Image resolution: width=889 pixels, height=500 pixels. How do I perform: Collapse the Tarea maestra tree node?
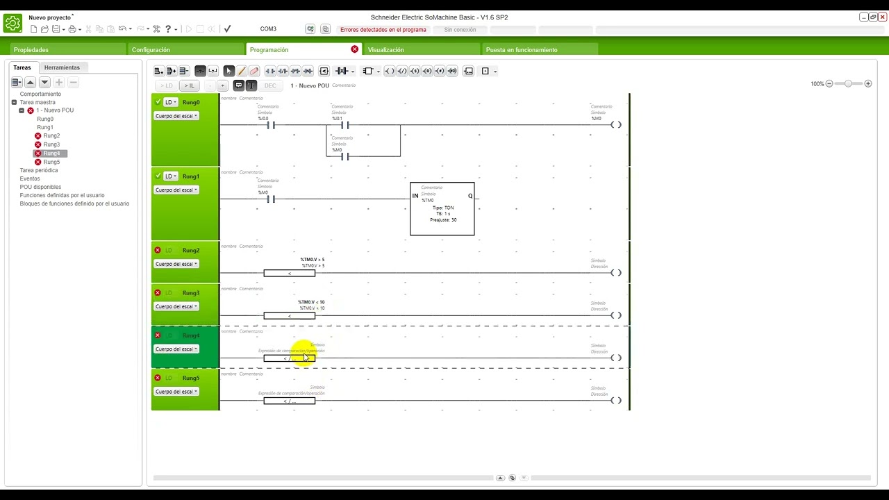point(14,102)
